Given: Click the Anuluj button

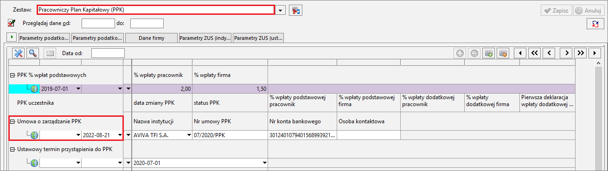Looking at the screenshot, I should tap(588, 10).
